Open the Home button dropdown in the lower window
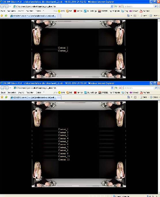Image resolution: width=160 pixels, height=197 pixels. [x=131, y=97]
